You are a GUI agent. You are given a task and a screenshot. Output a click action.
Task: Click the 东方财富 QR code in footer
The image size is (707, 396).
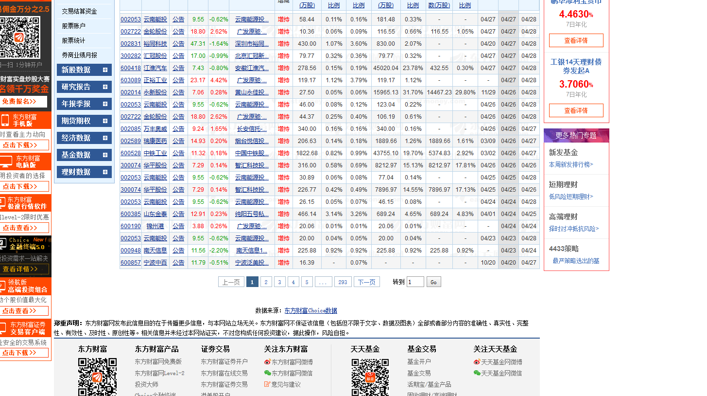click(97, 377)
